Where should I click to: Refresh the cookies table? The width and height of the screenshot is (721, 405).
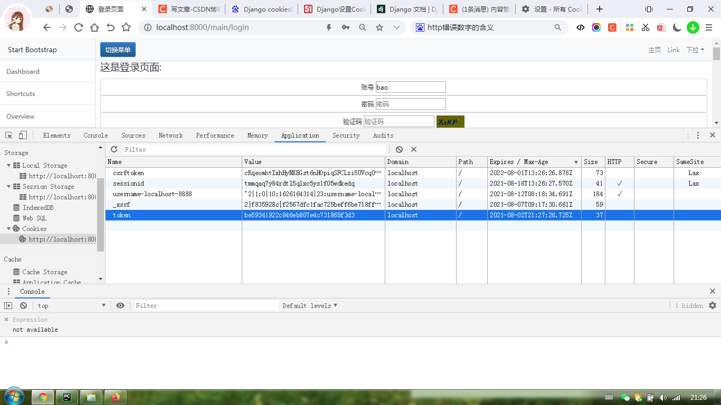click(x=114, y=149)
